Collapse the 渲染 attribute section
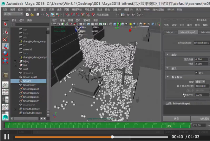 (167, 55)
